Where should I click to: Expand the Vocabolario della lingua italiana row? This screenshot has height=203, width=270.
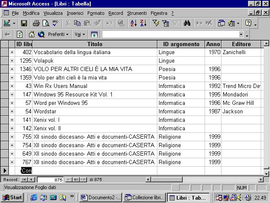click(12, 52)
